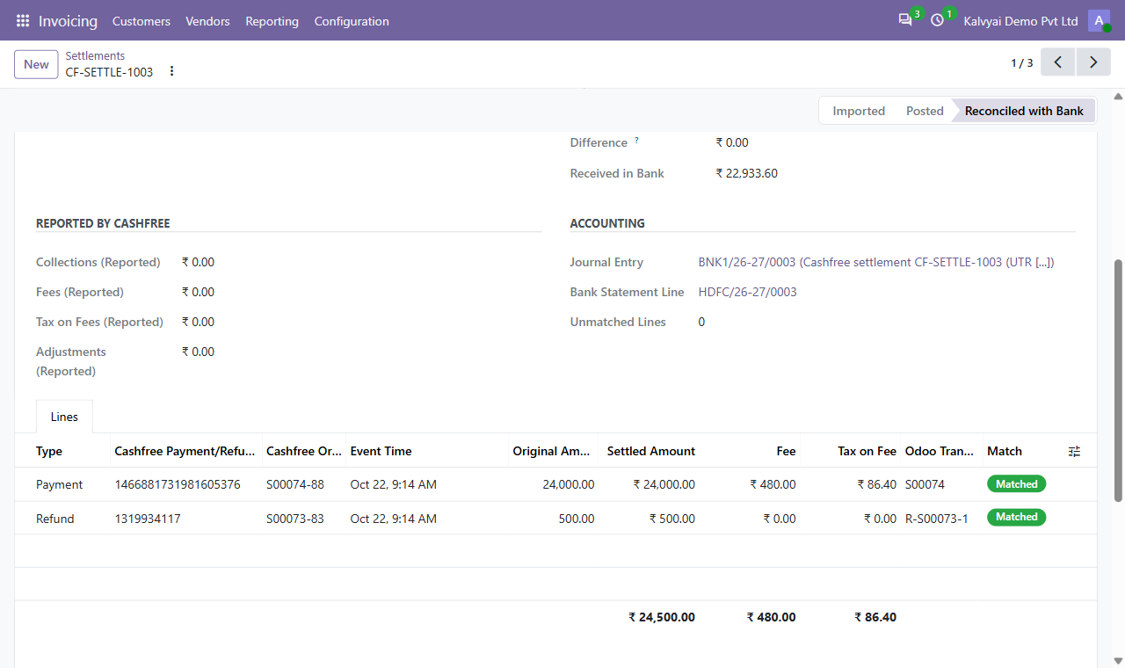Viewport: 1125px width, 668px height.
Task: Switch company Kalvyai Demo Pvt Ltd
Action: pyautogui.click(x=1020, y=21)
